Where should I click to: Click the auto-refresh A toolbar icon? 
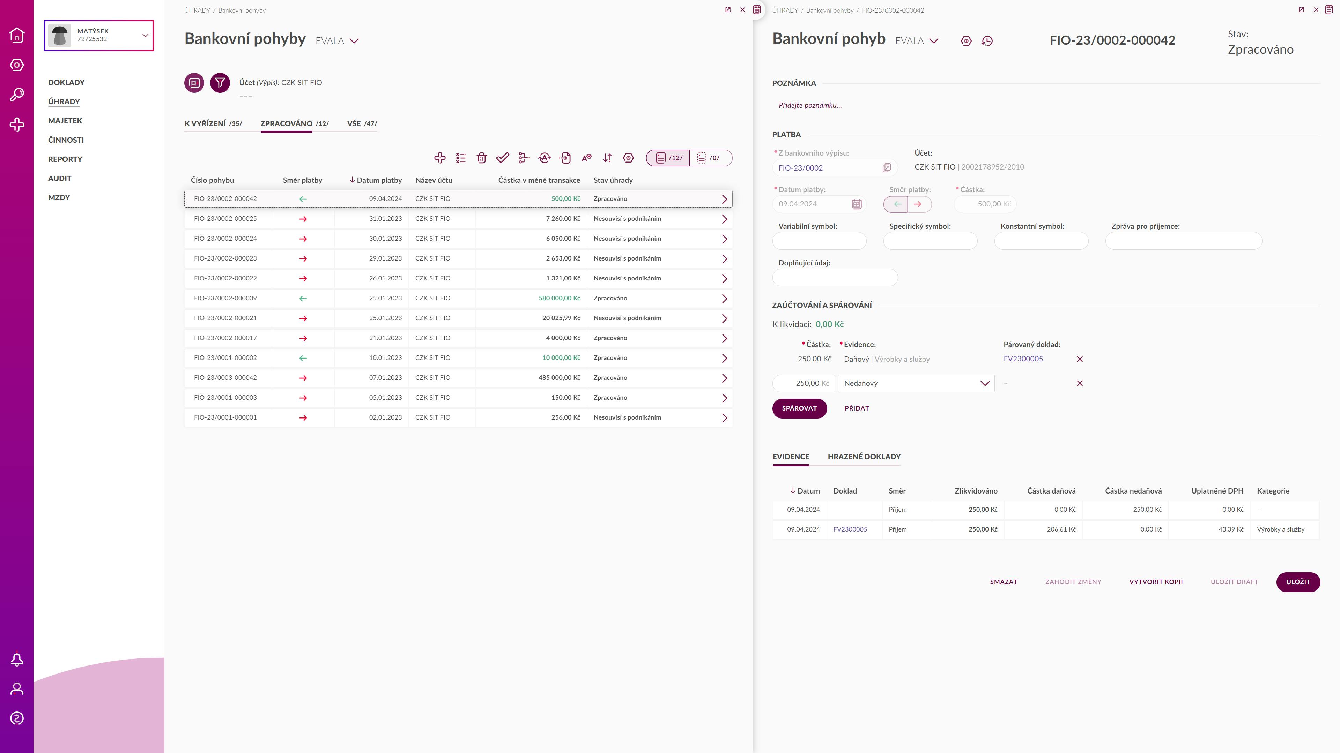point(545,158)
